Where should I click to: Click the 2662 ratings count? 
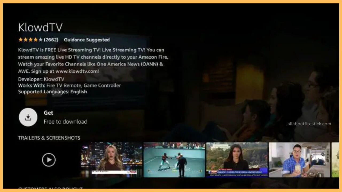pyautogui.click(x=51, y=40)
